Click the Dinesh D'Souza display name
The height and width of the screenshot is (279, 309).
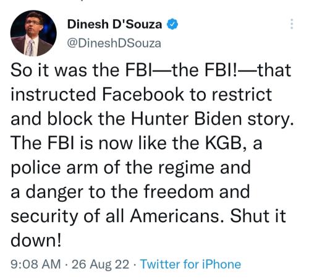114,24
